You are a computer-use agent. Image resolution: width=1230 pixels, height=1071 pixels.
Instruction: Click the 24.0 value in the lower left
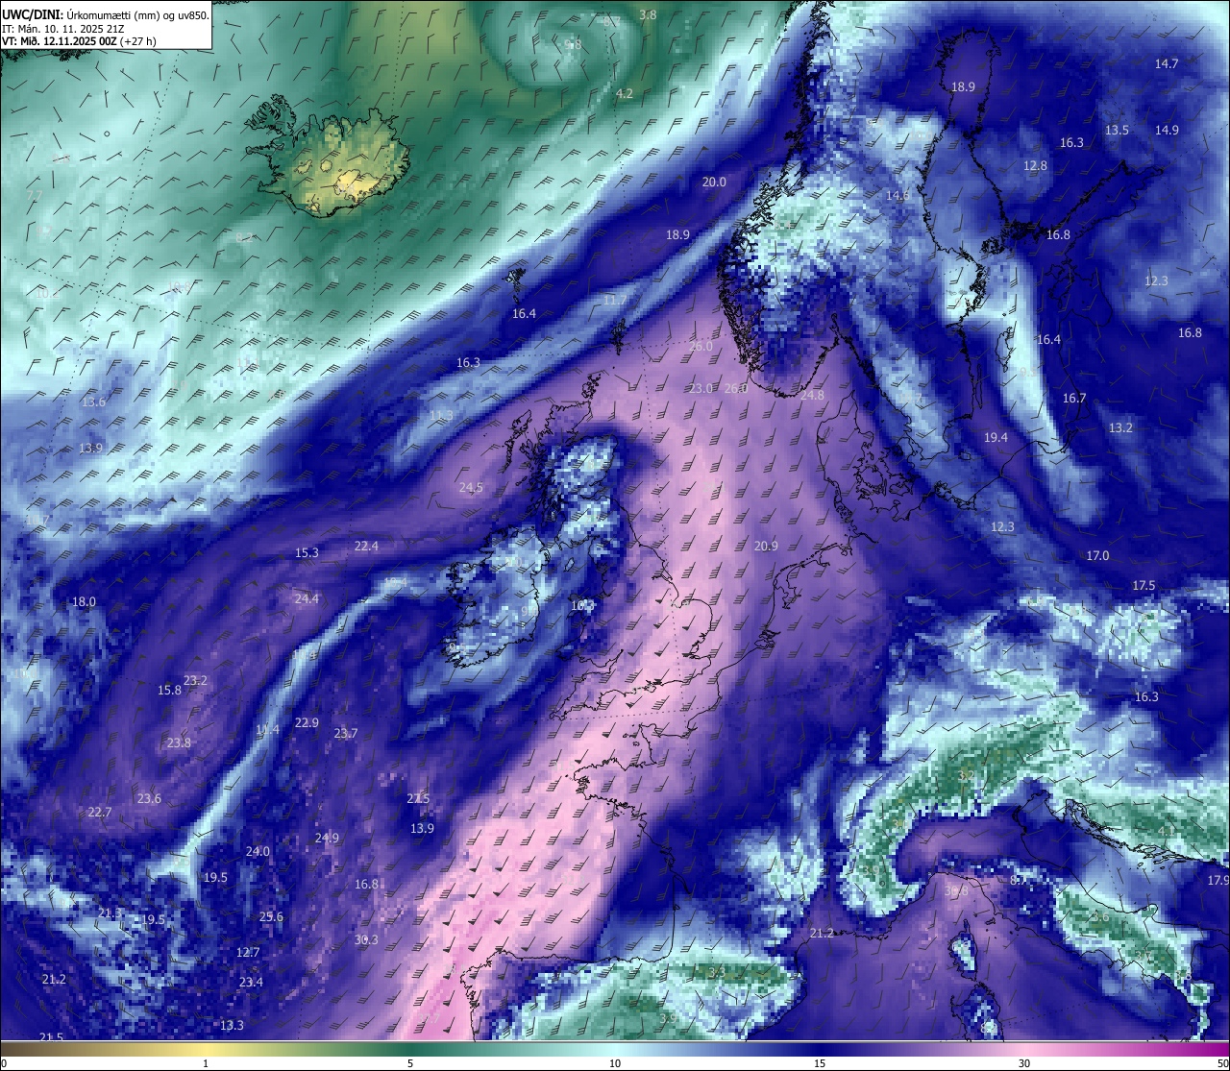click(258, 851)
